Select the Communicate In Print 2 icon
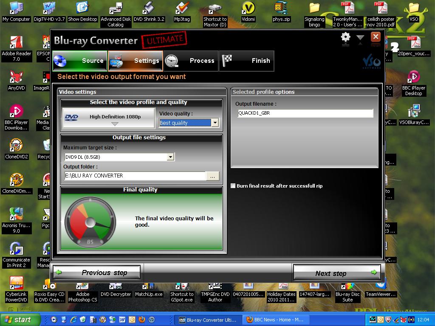This screenshot has width=435, height=326. click(x=17, y=255)
